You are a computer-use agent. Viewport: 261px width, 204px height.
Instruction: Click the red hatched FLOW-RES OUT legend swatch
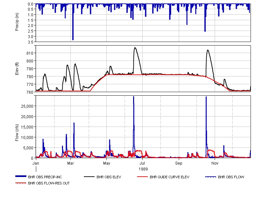21,183
